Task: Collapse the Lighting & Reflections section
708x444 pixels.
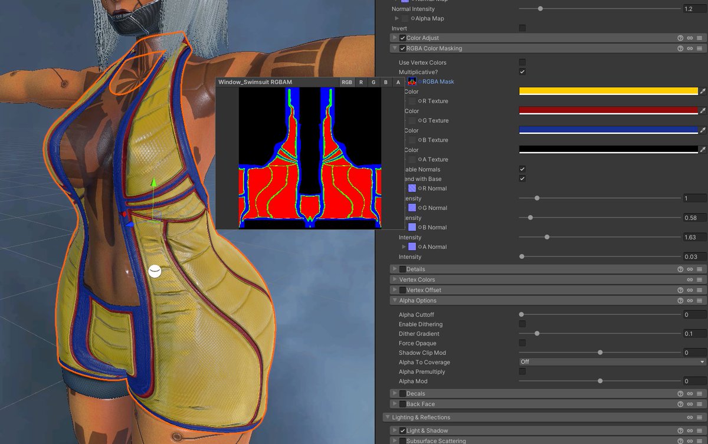Action: 387,417
